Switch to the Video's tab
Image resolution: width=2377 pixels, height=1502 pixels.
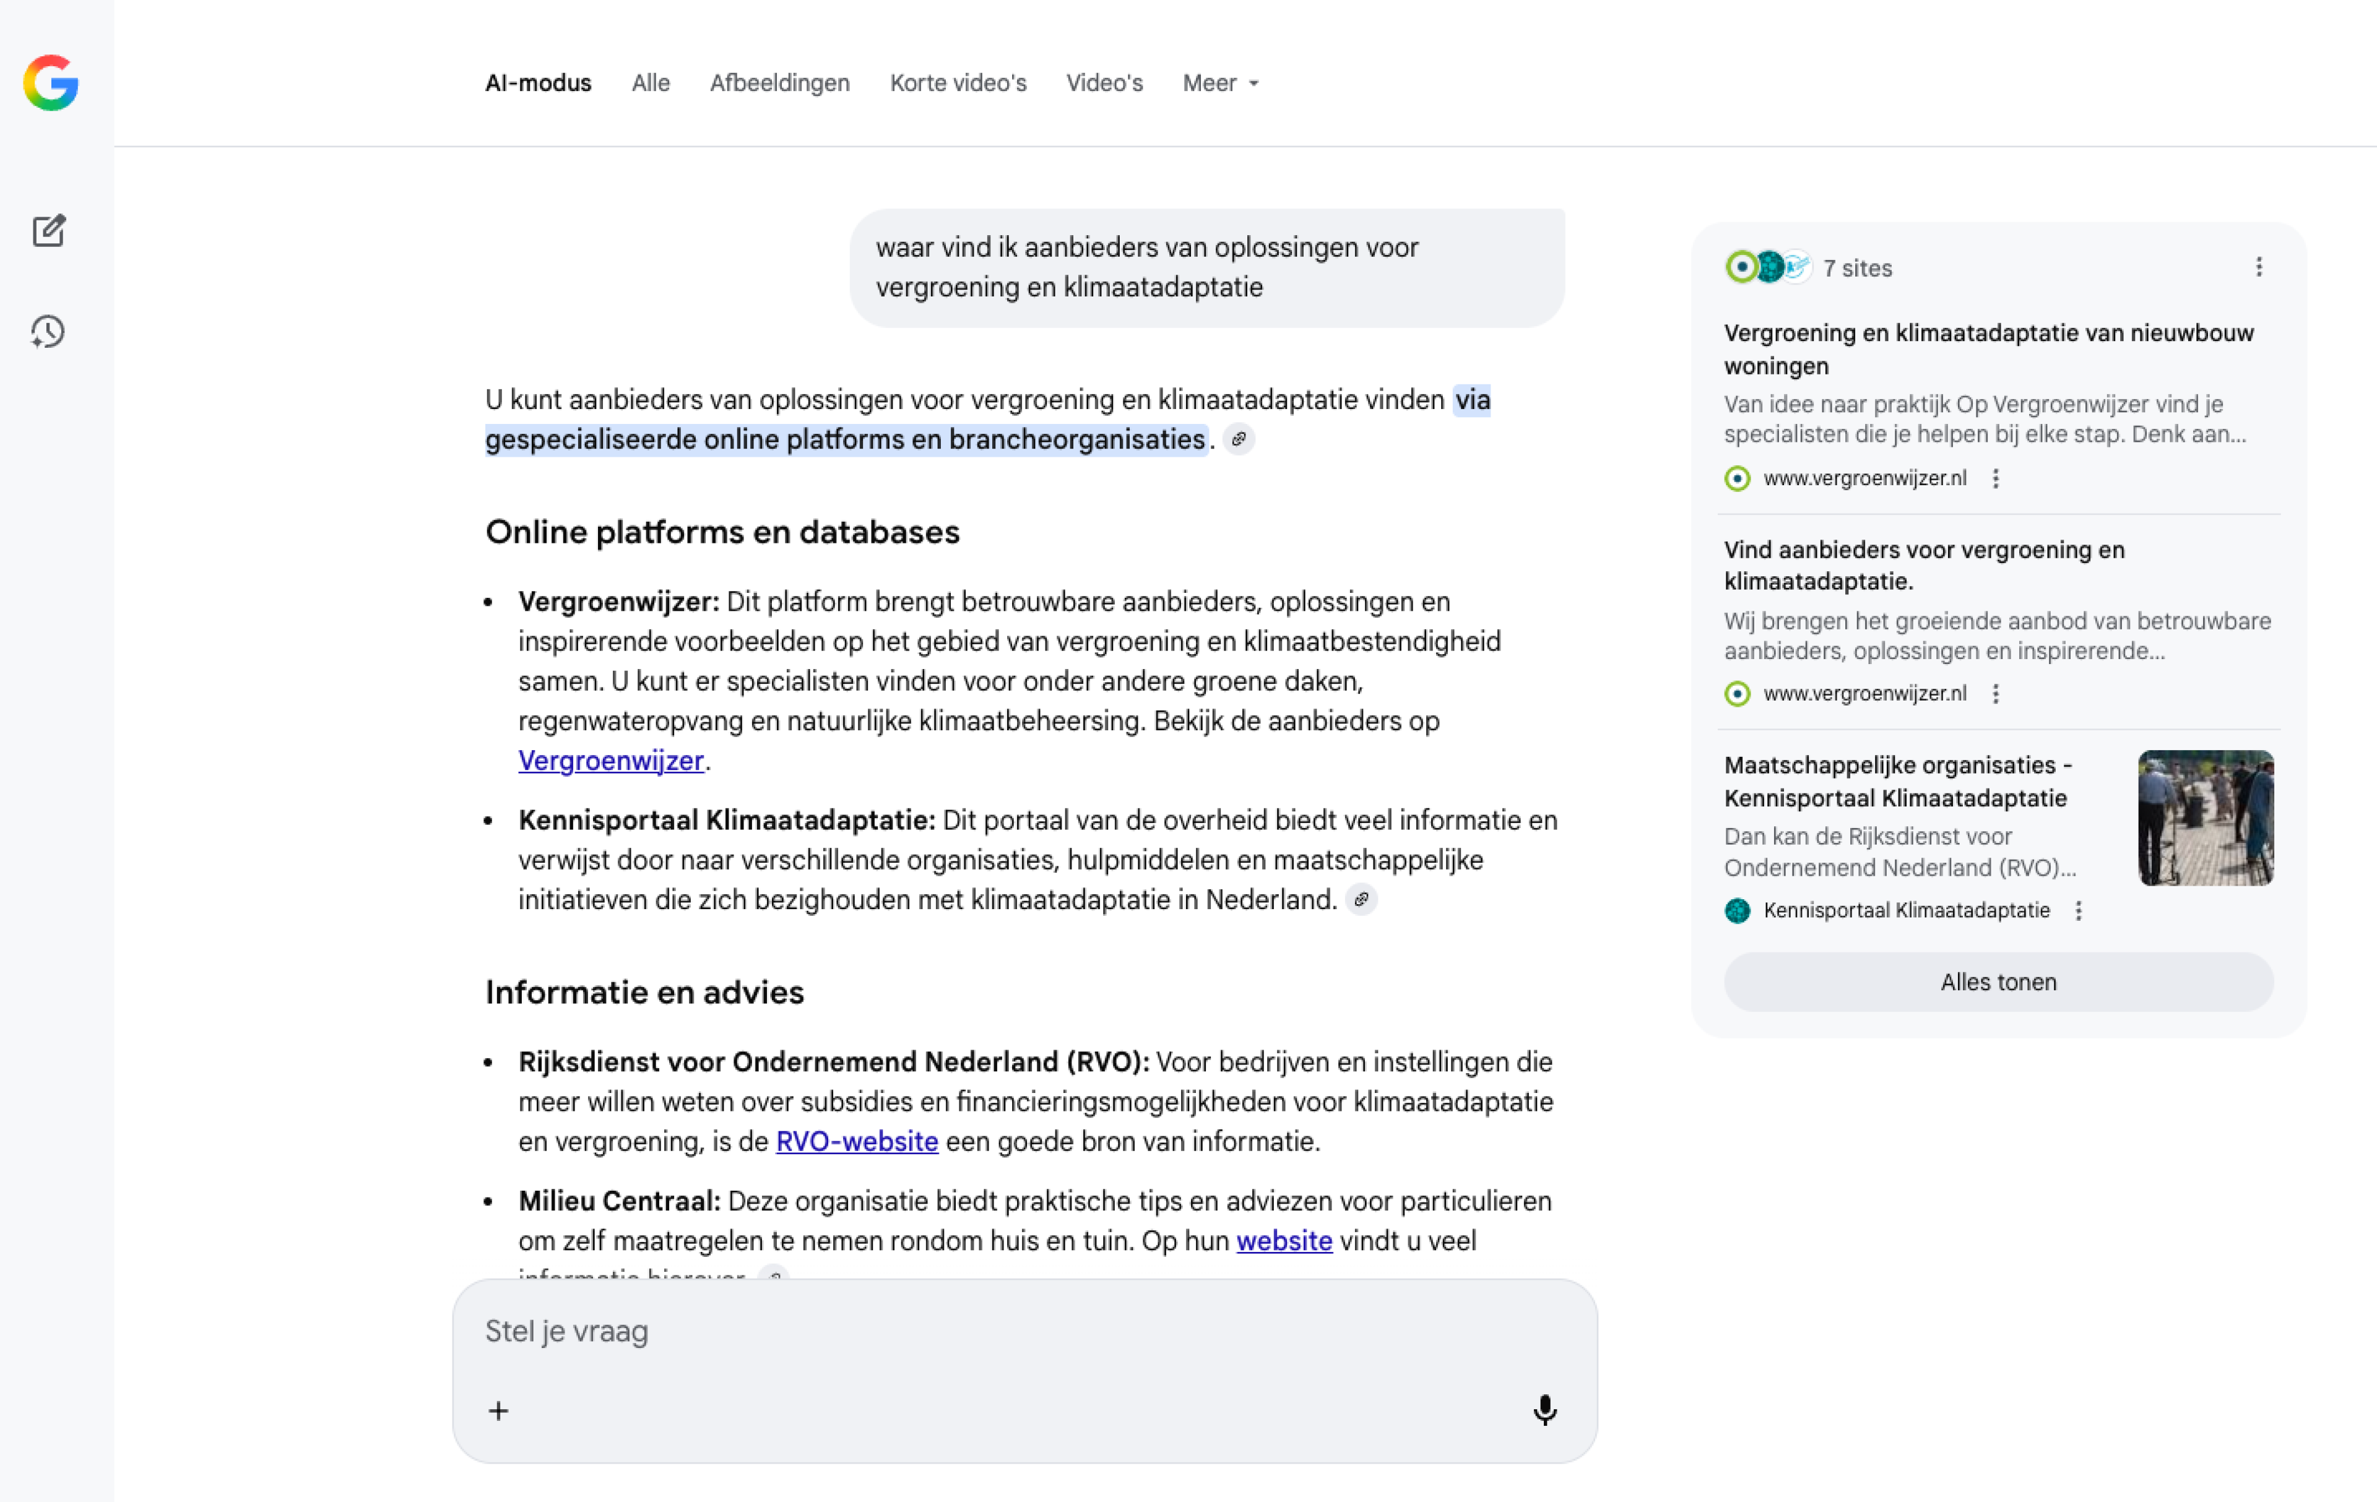[x=1104, y=83]
